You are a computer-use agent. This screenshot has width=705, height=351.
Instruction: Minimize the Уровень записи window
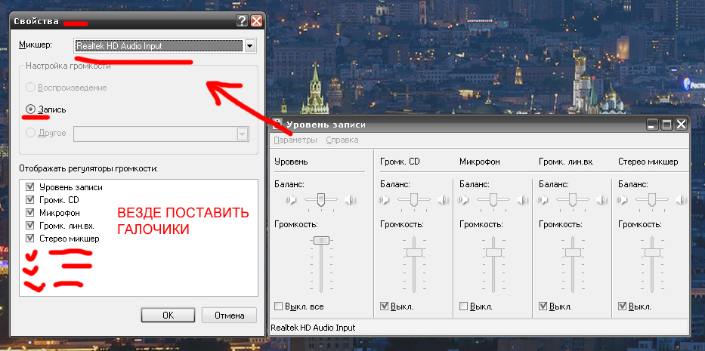pos(653,125)
